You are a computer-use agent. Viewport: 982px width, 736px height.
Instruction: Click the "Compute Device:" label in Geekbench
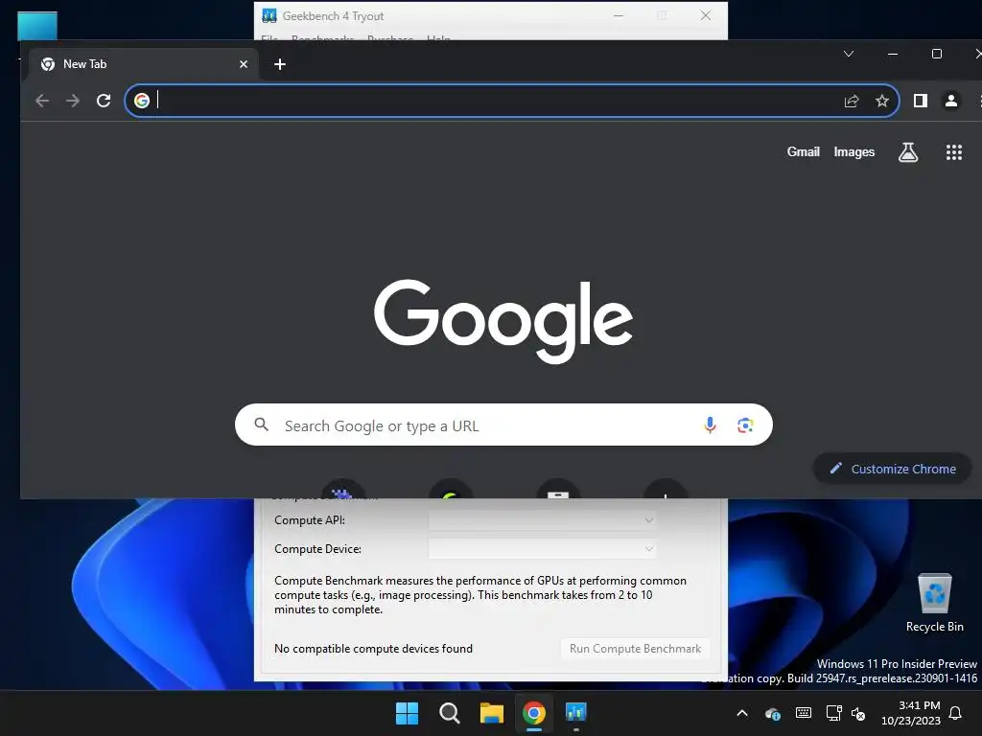tap(317, 549)
